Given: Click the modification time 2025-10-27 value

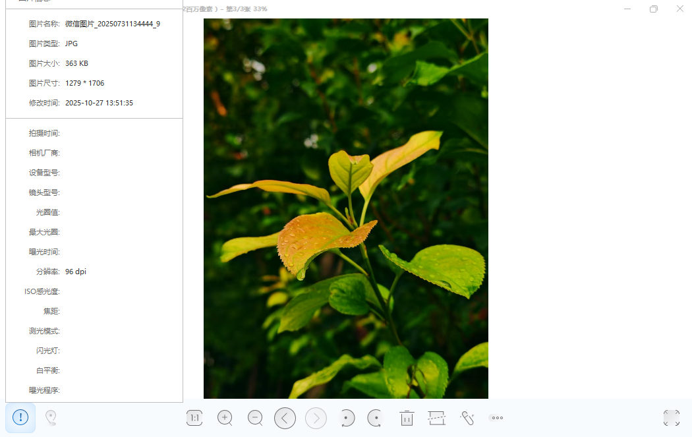Looking at the screenshot, I should (99, 103).
